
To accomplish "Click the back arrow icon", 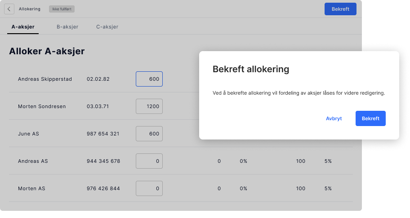I will tap(9, 9).
